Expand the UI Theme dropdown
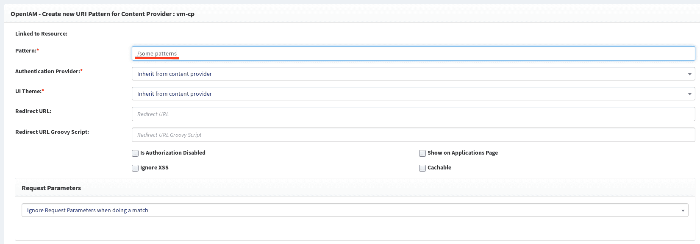Viewport: 700px width, 244px height. [413, 94]
